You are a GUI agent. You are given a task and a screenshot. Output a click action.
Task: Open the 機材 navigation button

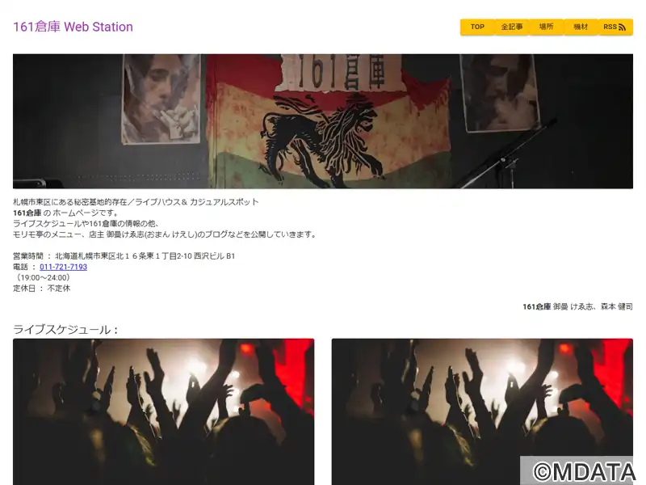[x=581, y=27]
